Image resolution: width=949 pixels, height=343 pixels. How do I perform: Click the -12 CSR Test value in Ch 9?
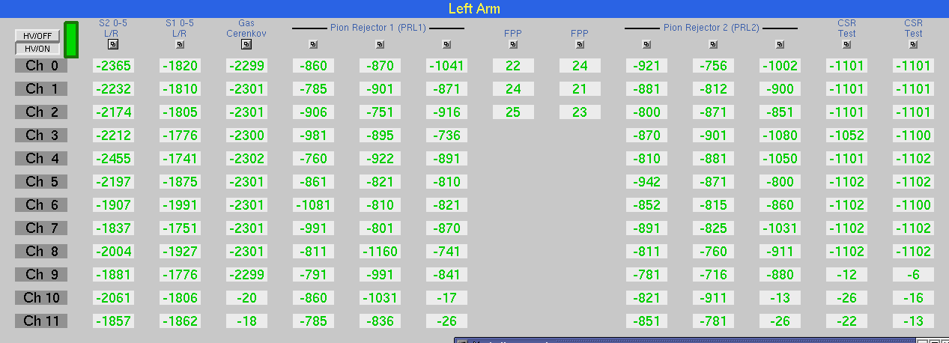tap(846, 275)
